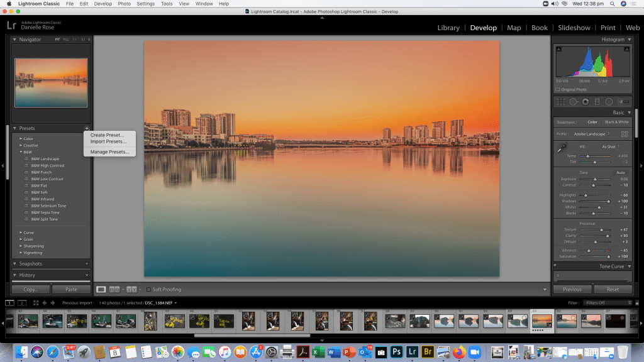This screenshot has height=362, width=644.
Task: Enable the Soft Proofing checkbox
Action: click(148, 290)
